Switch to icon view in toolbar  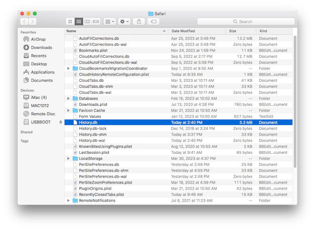tap(70, 21)
